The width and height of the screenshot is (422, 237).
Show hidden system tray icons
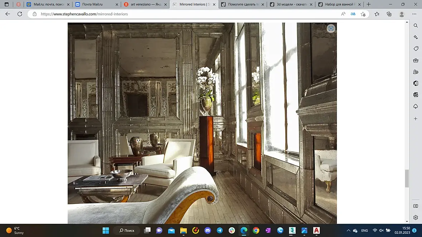click(x=348, y=230)
